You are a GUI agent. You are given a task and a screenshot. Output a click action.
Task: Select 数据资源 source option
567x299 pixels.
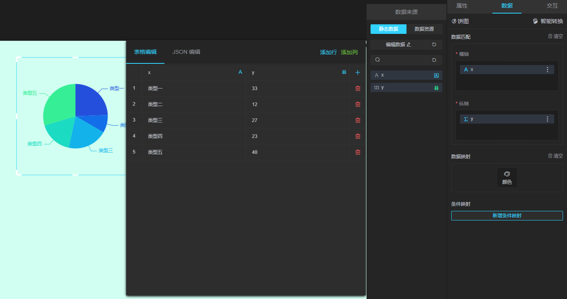point(424,29)
